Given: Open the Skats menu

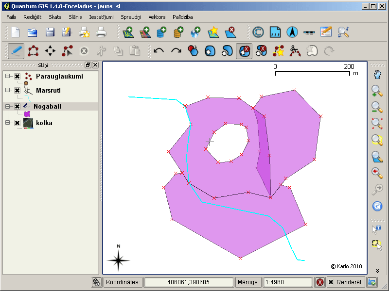Looking at the screenshot, I should [x=55, y=17].
